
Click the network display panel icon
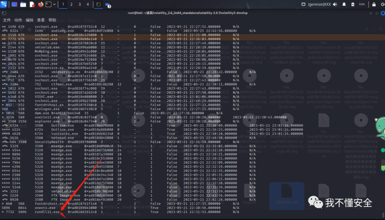pos(303,4)
